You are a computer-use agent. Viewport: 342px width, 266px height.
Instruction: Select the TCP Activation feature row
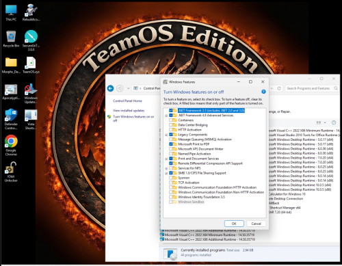[x=189, y=183]
